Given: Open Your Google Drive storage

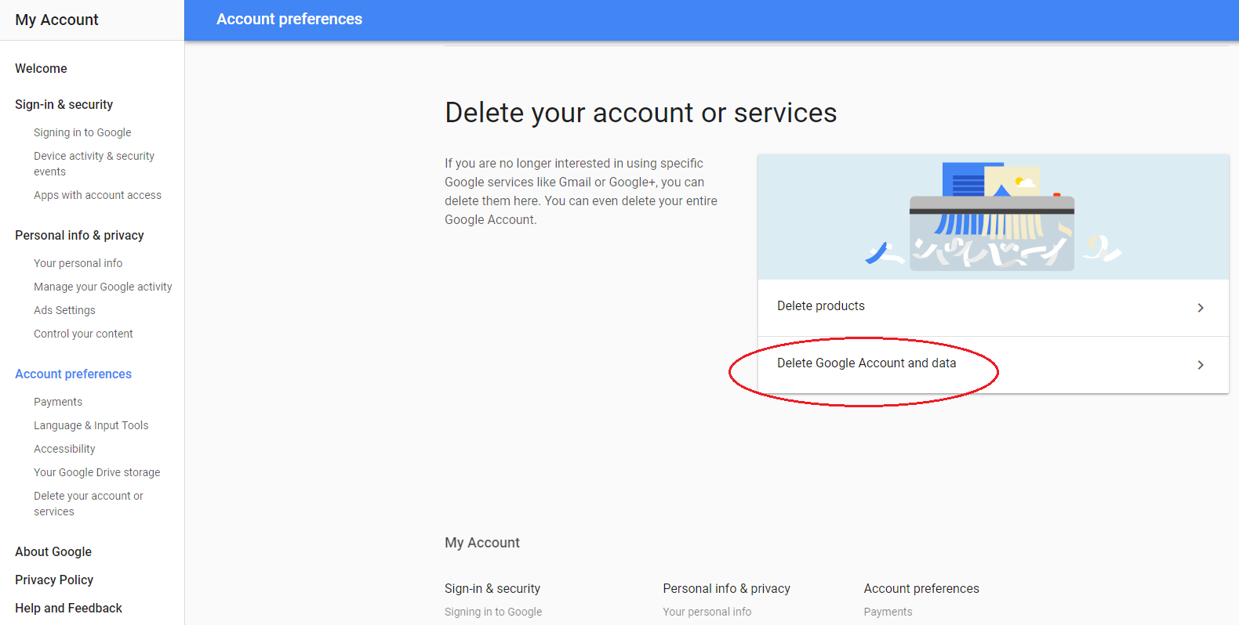Looking at the screenshot, I should tap(96, 472).
